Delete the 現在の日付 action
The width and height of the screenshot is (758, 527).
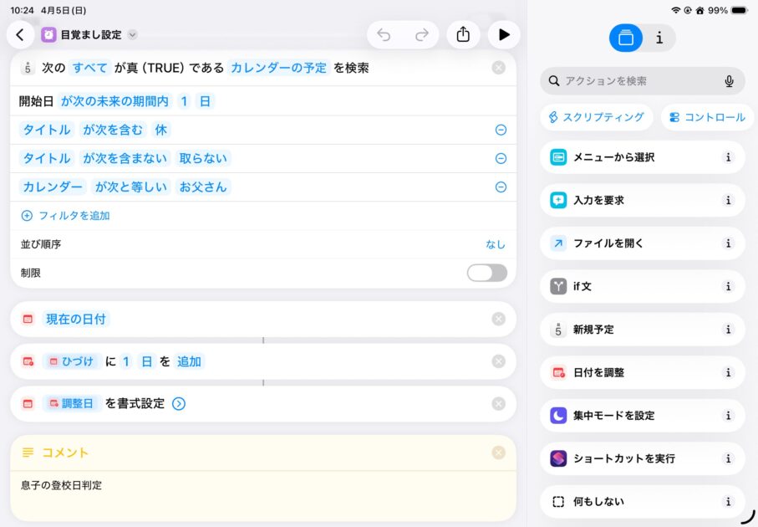pyautogui.click(x=499, y=319)
